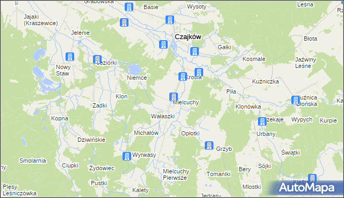Image resolution: width=344 pixels, height=198 pixels.
Task: Click the Urbany village label
Action: click(266, 134)
